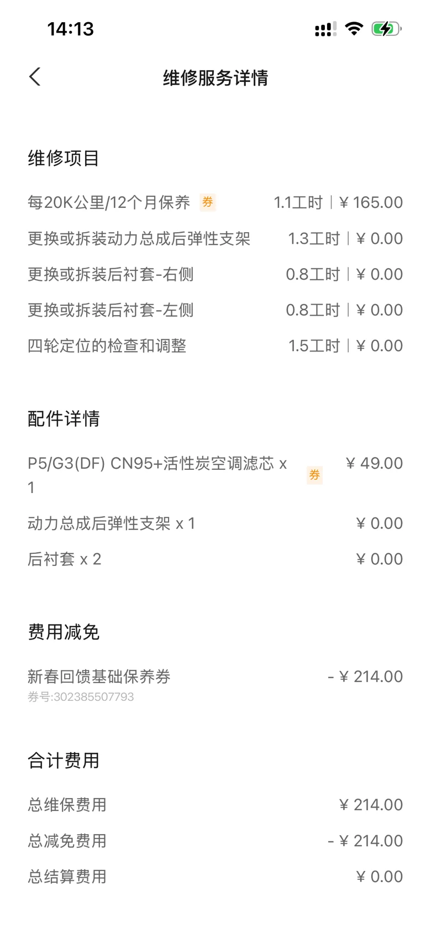The image size is (431, 933).
Task: Tap the cellular signal bars icon
Action: (x=325, y=29)
